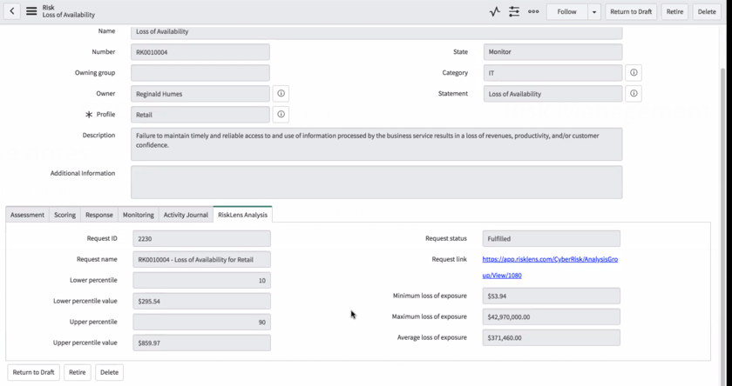Viewport: 732px width, 386px height.
Task: Click Average loss of exposure field
Action: tap(552, 337)
